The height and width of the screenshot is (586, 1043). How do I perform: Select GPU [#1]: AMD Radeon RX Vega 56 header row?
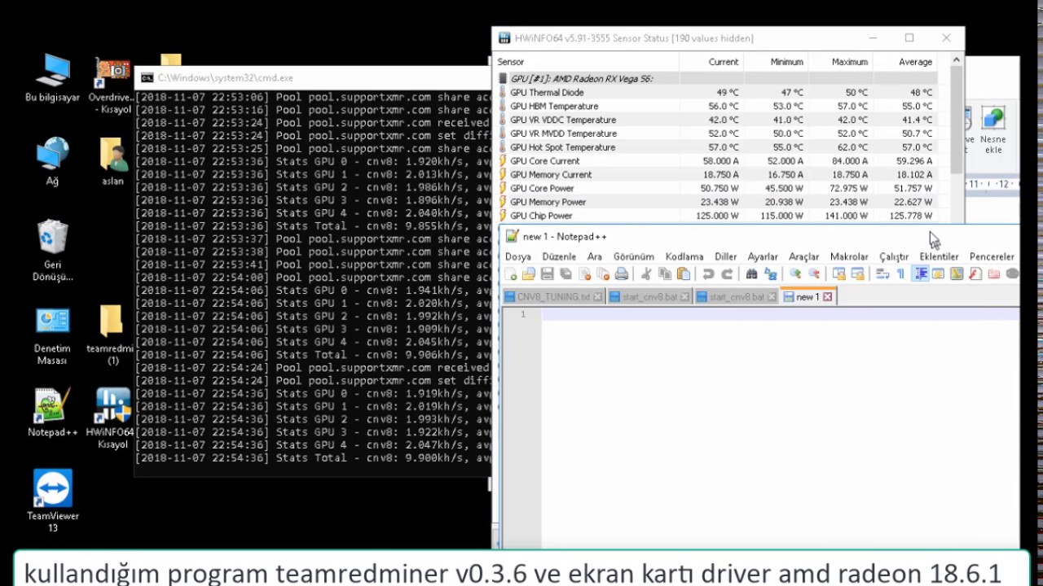[x=715, y=79]
